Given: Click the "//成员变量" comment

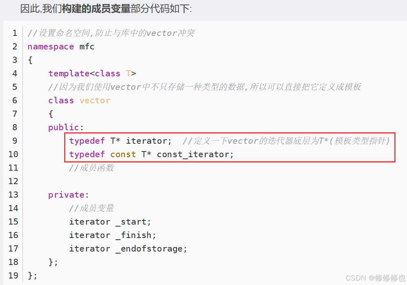Looking at the screenshot, I should 92,208.
